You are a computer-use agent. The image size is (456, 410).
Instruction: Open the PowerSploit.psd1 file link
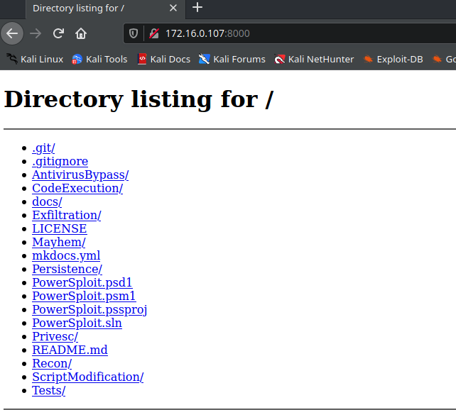click(82, 282)
